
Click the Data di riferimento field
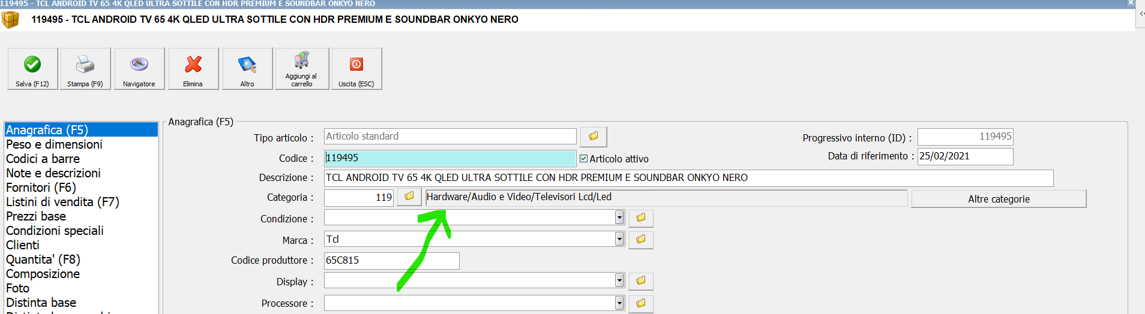coord(966,156)
